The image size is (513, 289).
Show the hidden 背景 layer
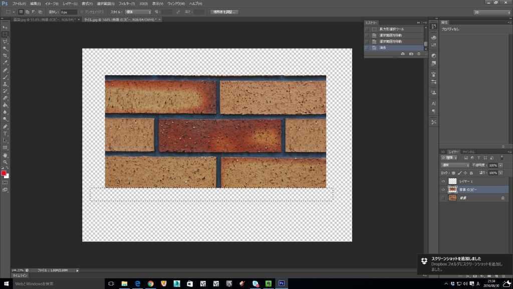[443, 198]
